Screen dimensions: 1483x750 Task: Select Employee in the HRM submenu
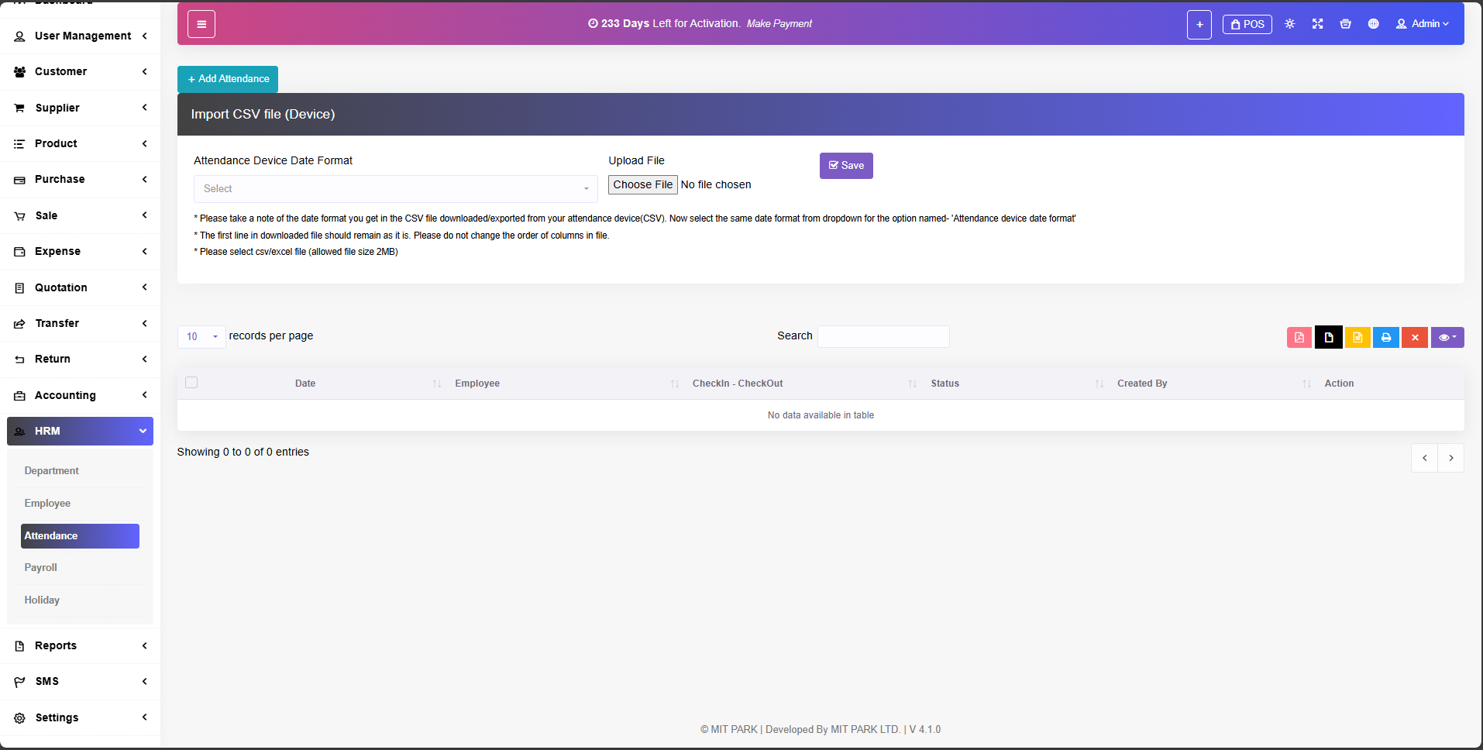pyautogui.click(x=47, y=504)
